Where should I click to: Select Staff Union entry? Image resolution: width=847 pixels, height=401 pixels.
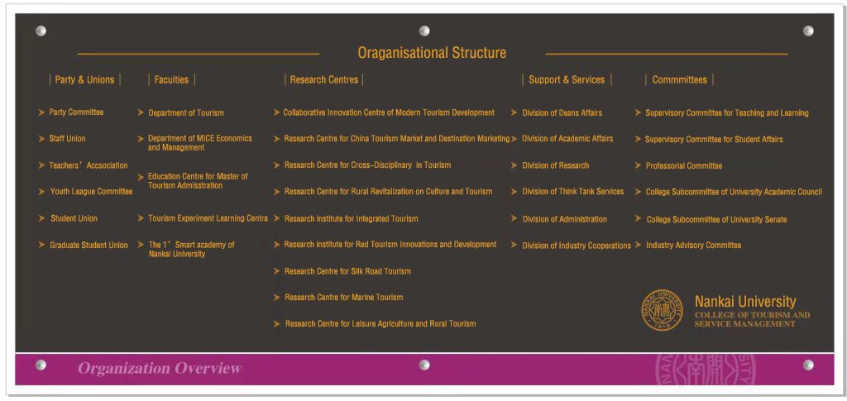[x=67, y=139]
